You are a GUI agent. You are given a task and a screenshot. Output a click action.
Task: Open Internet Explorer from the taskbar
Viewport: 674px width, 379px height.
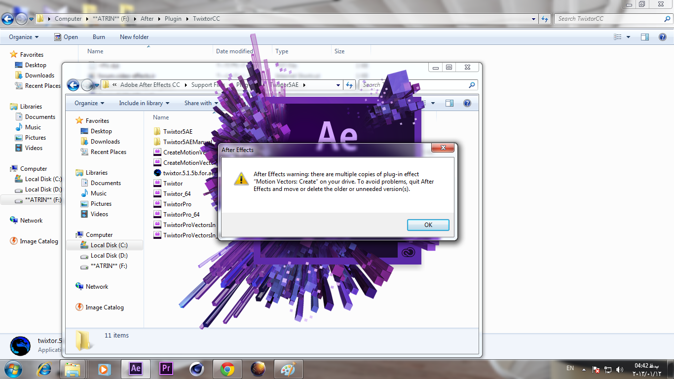coord(44,369)
